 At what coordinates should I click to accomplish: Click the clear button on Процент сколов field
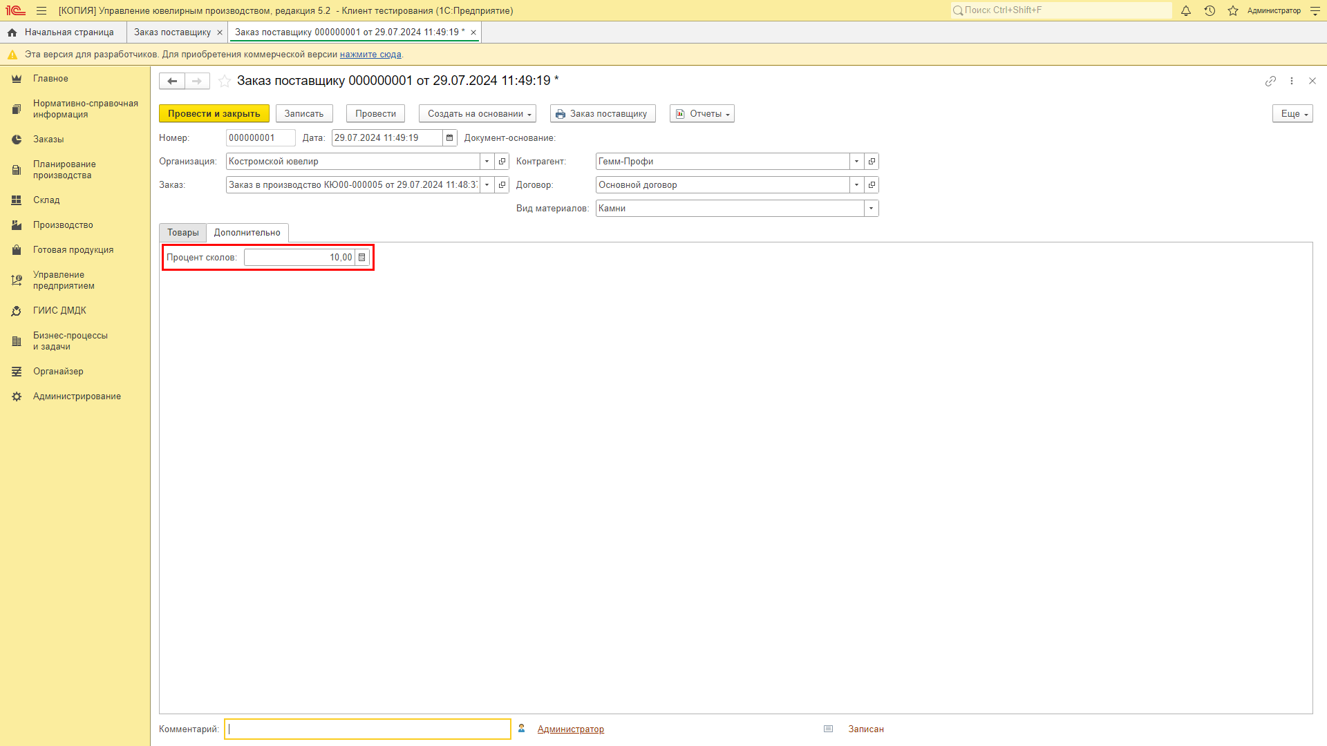[362, 257]
